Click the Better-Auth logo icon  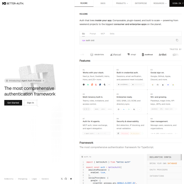pos(4,3)
